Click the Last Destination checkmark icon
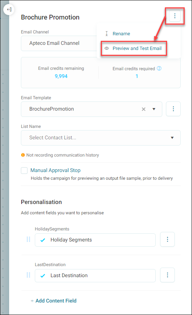The image size is (192, 315). (43, 276)
